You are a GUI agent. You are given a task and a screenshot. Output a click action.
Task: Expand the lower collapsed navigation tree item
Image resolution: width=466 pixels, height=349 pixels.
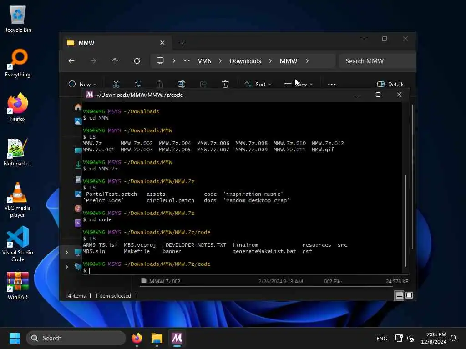[66, 267]
